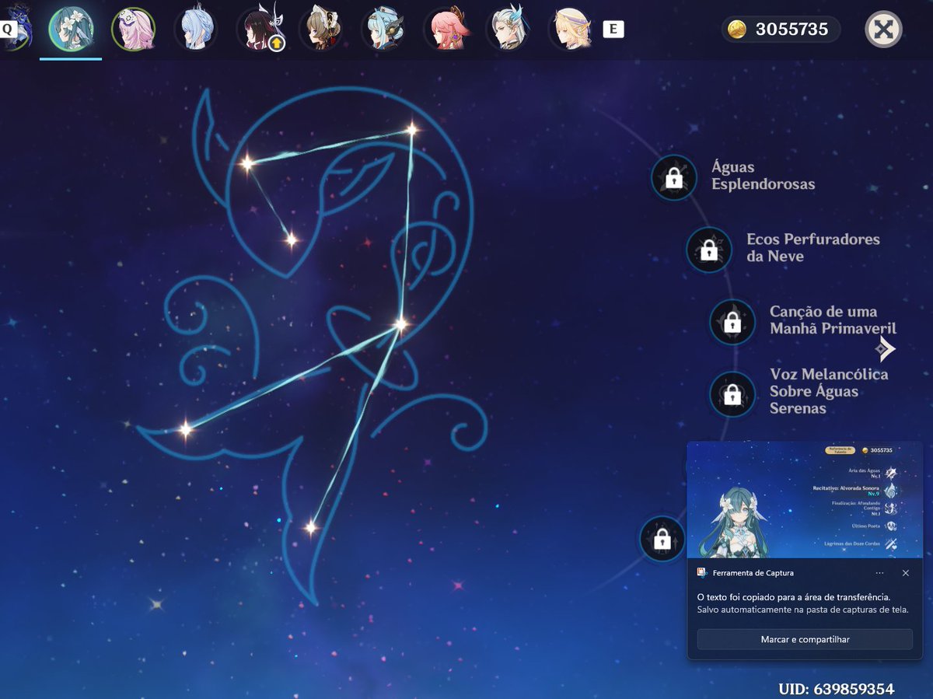Switch to the blue-capped character portrait
This screenshot has height=699, width=933.
point(383,30)
